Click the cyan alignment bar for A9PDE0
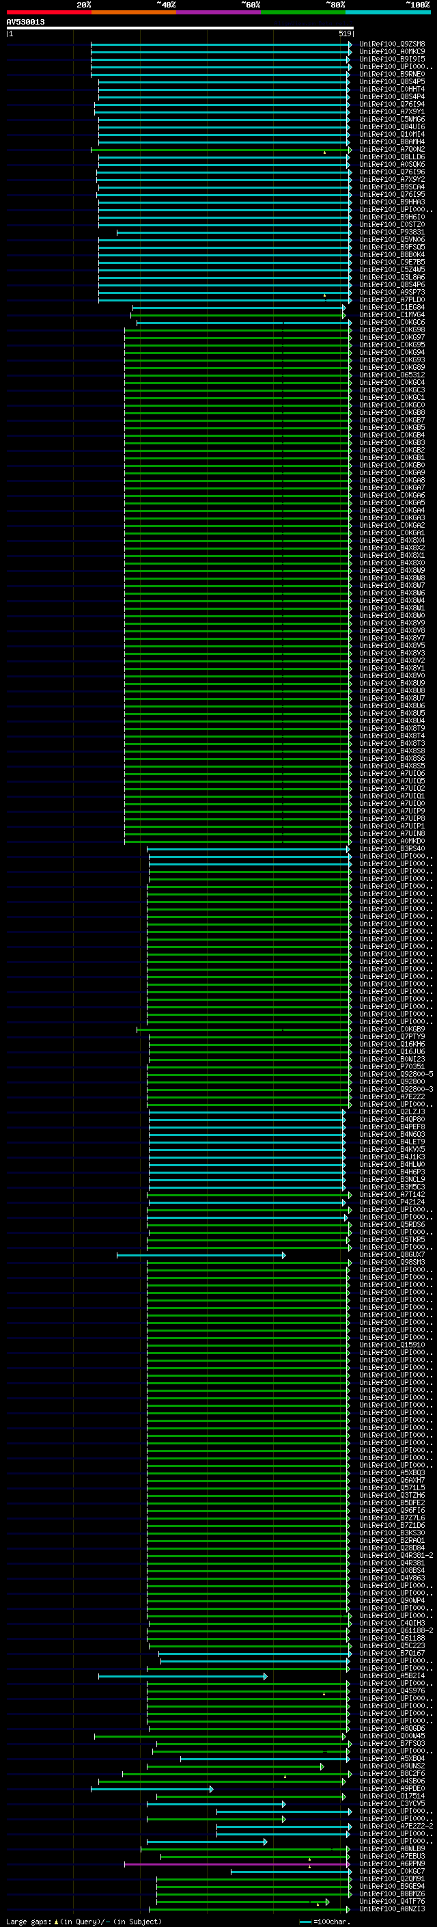This screenshot has width=437, height=1927. point(152,1789)
